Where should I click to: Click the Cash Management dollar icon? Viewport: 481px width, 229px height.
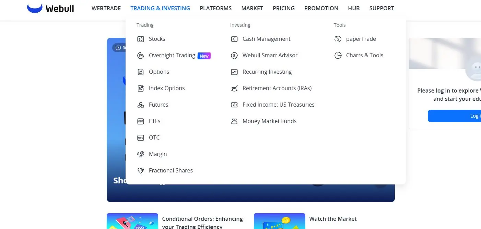(x=234, y=39)
